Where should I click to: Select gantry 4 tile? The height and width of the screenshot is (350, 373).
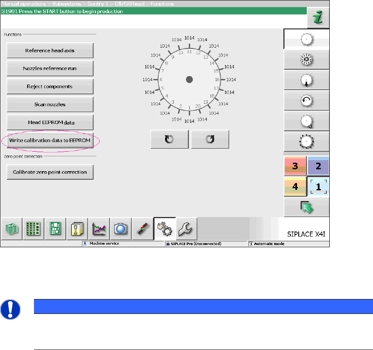(x=295, y=186)
